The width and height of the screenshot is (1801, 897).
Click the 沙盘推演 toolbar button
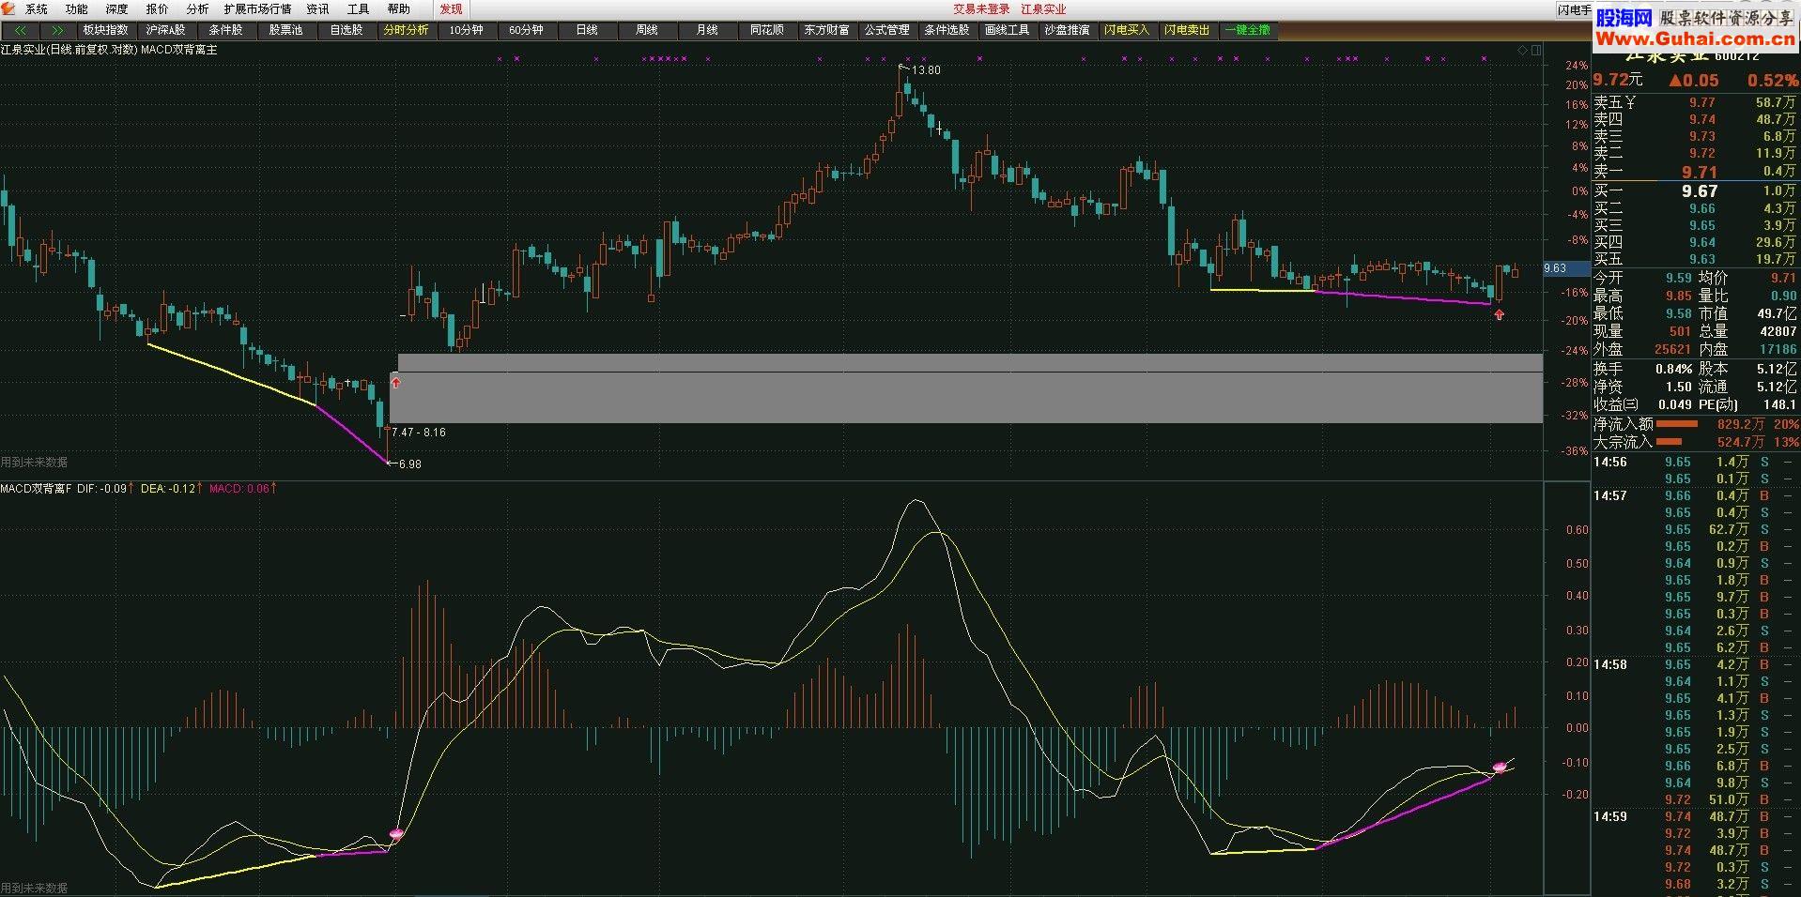coord(1067,30)
